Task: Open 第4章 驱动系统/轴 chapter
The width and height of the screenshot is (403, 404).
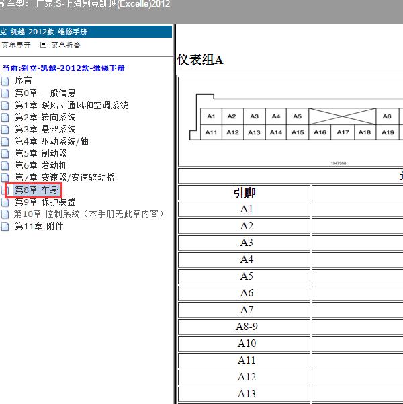Action: click(x=52, y=141)
